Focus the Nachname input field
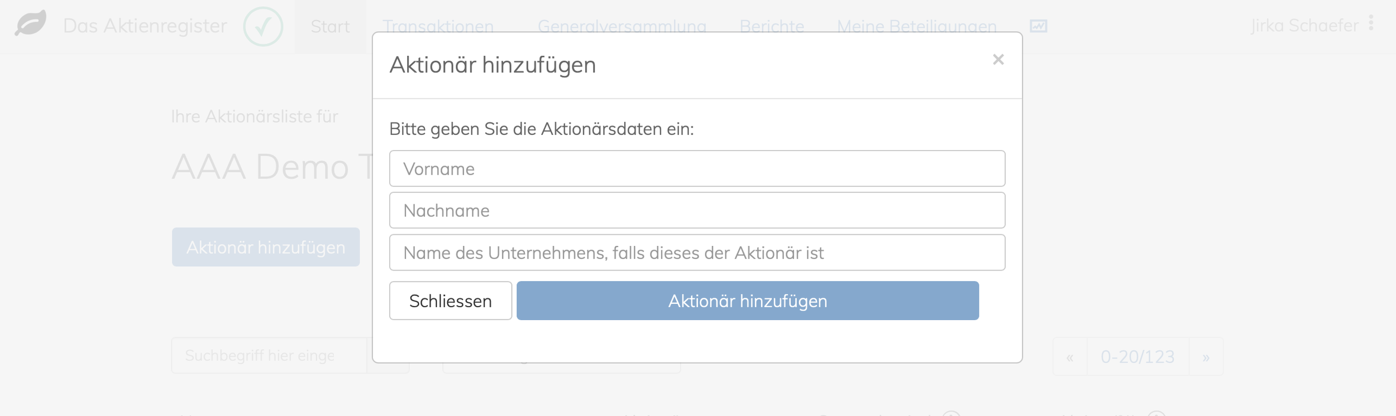This screenshot has width=1396, height=416. tap(697, 210)
